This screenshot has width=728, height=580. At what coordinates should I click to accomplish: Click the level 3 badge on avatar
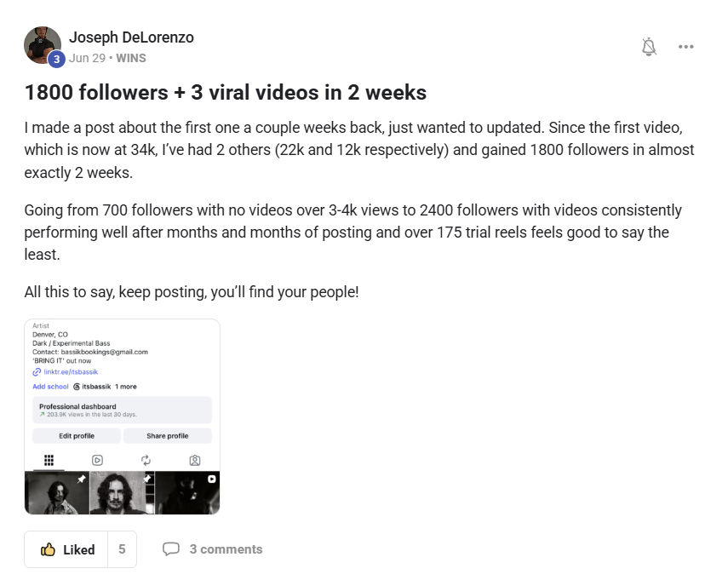pos(57,59)
